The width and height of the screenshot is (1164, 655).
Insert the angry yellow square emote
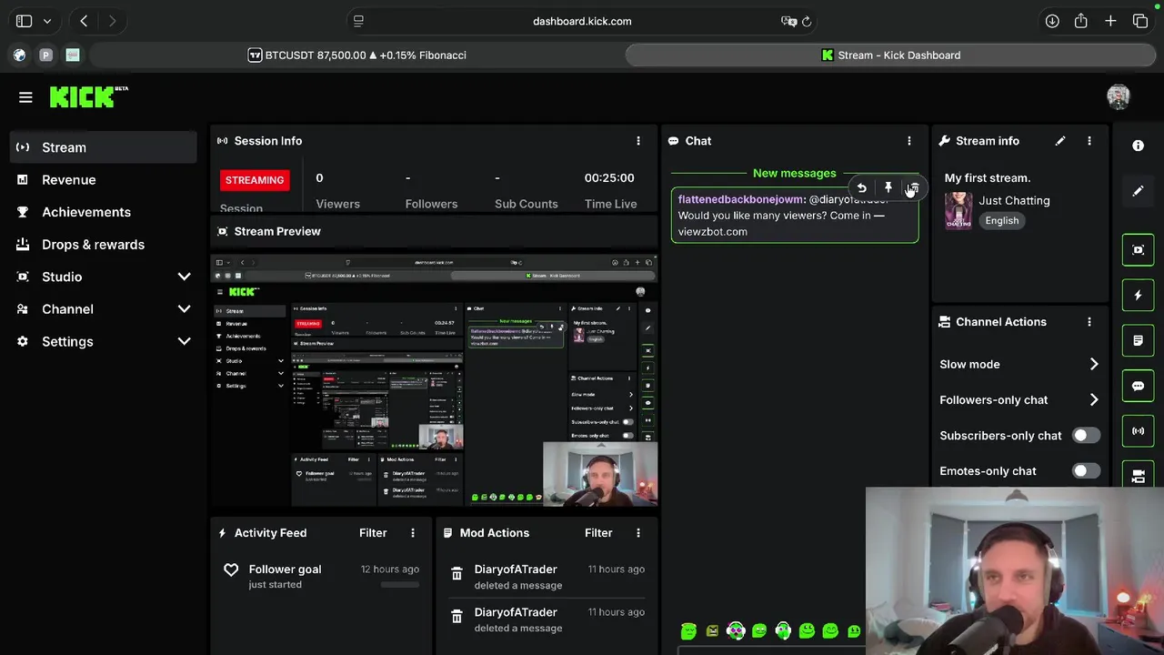(x=712, y=630)
